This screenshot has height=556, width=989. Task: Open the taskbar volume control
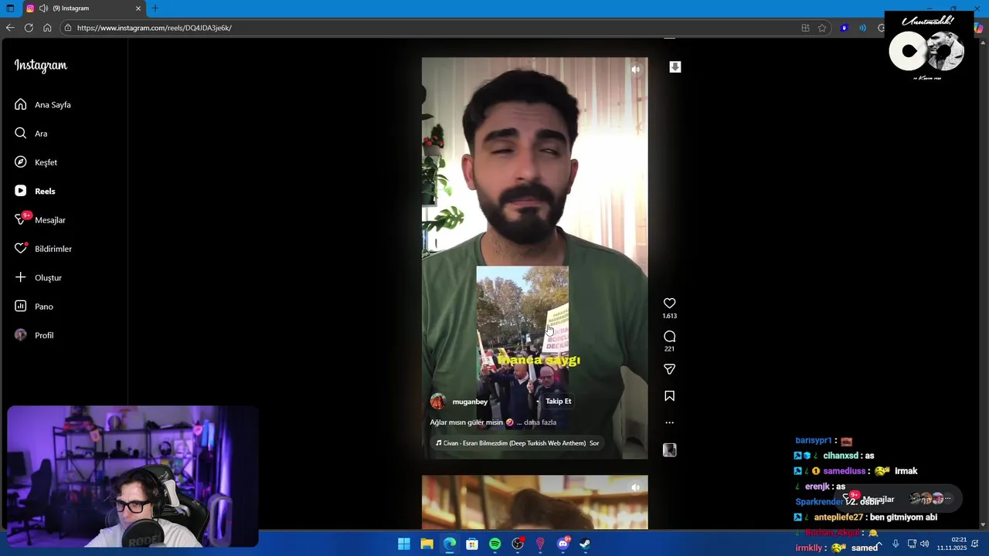pos(925,544)
